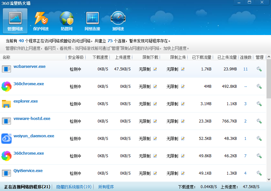Edit download limit for wzbarserver.exe
Image resolution: width=271 pixels, height=191 pixels.
tap(155, 69)
